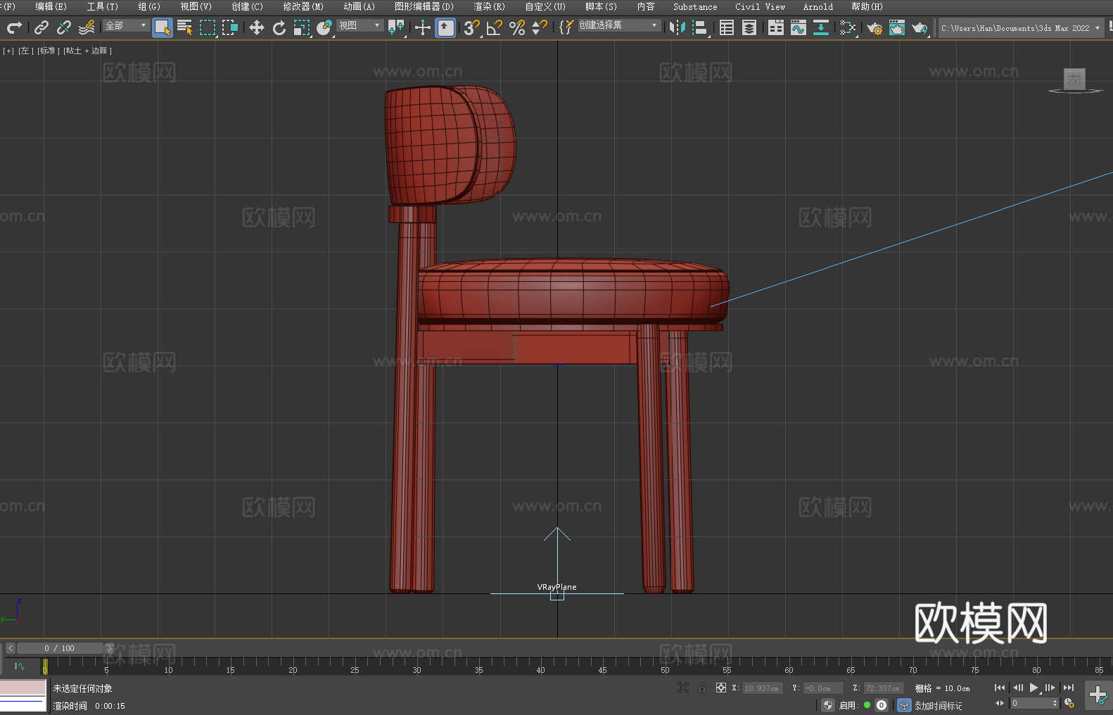Step time slider back with left arrow

[x=11, y=648]
